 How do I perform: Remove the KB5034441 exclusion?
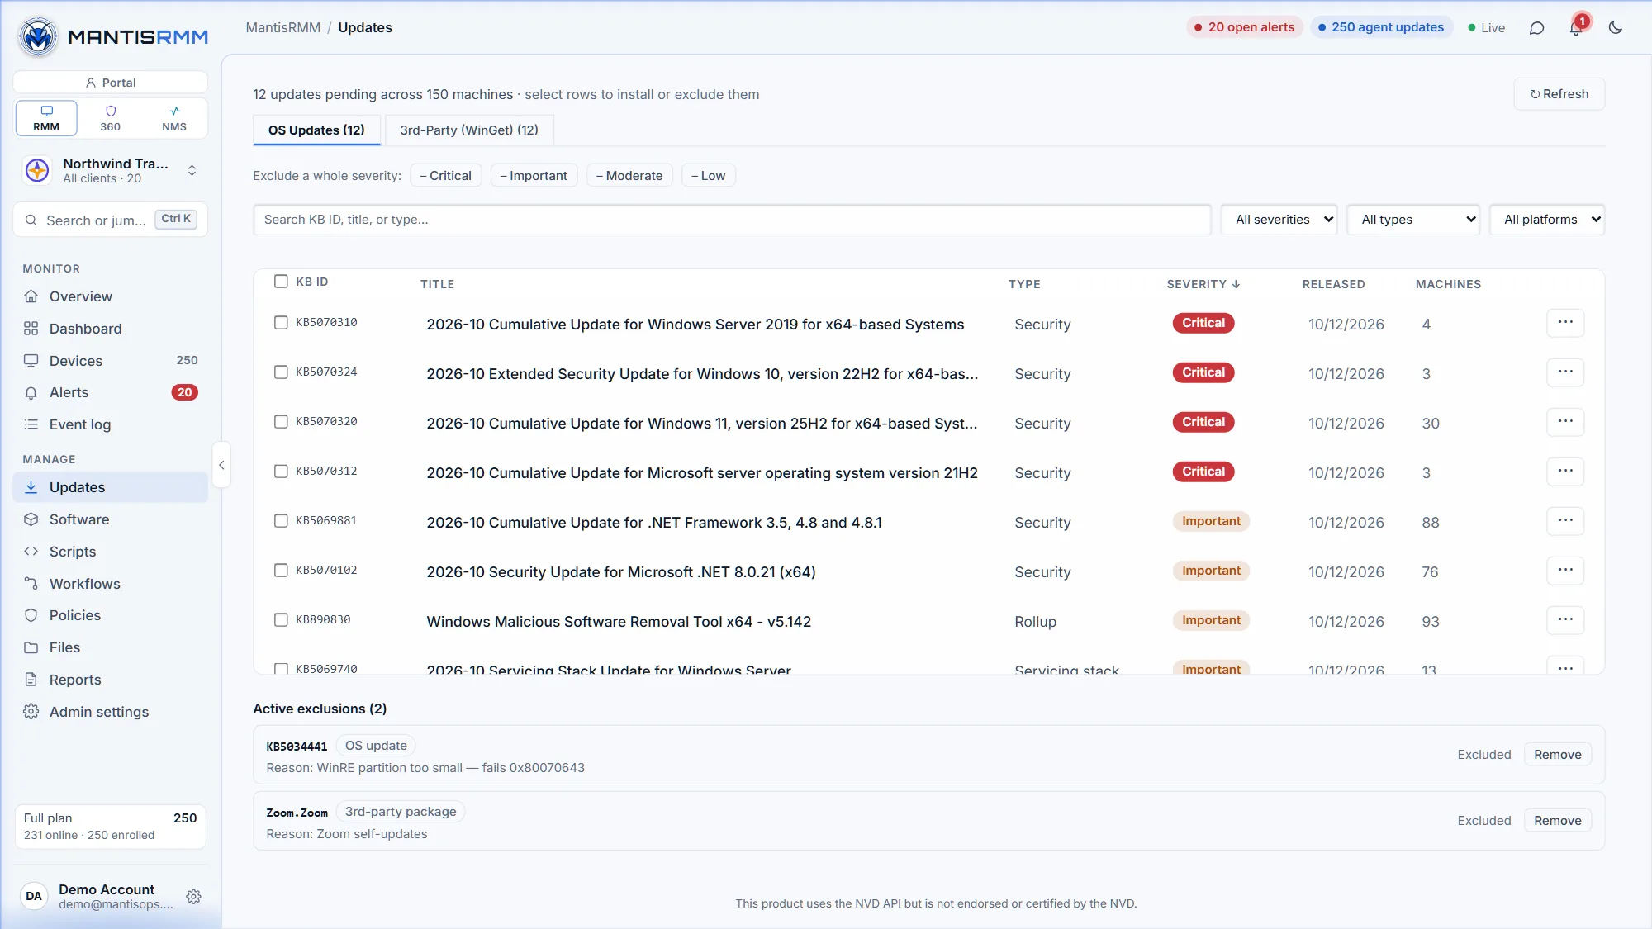point(1558,755)
